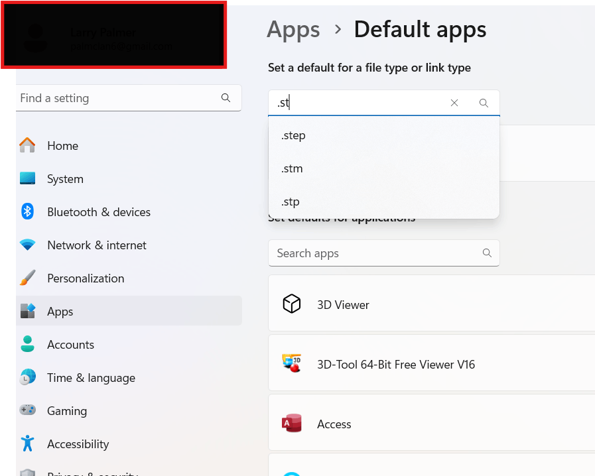Open 3D Viewer default settings
This screenshot has width=595, height=476.
point(431,303)
